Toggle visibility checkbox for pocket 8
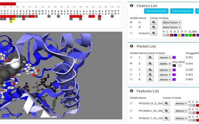 coord(131,79)
